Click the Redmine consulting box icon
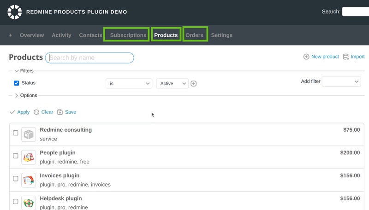 (x=29, y=134)
